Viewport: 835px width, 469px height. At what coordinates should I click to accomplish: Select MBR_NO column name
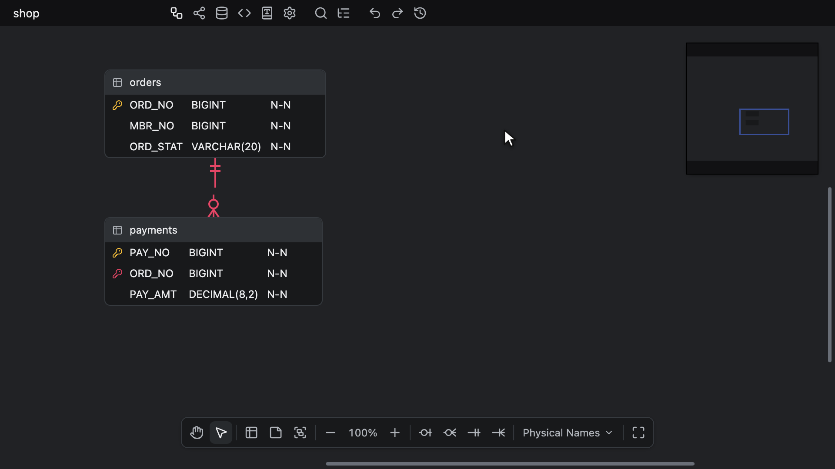pyautogui.click(x=152, y=126)
